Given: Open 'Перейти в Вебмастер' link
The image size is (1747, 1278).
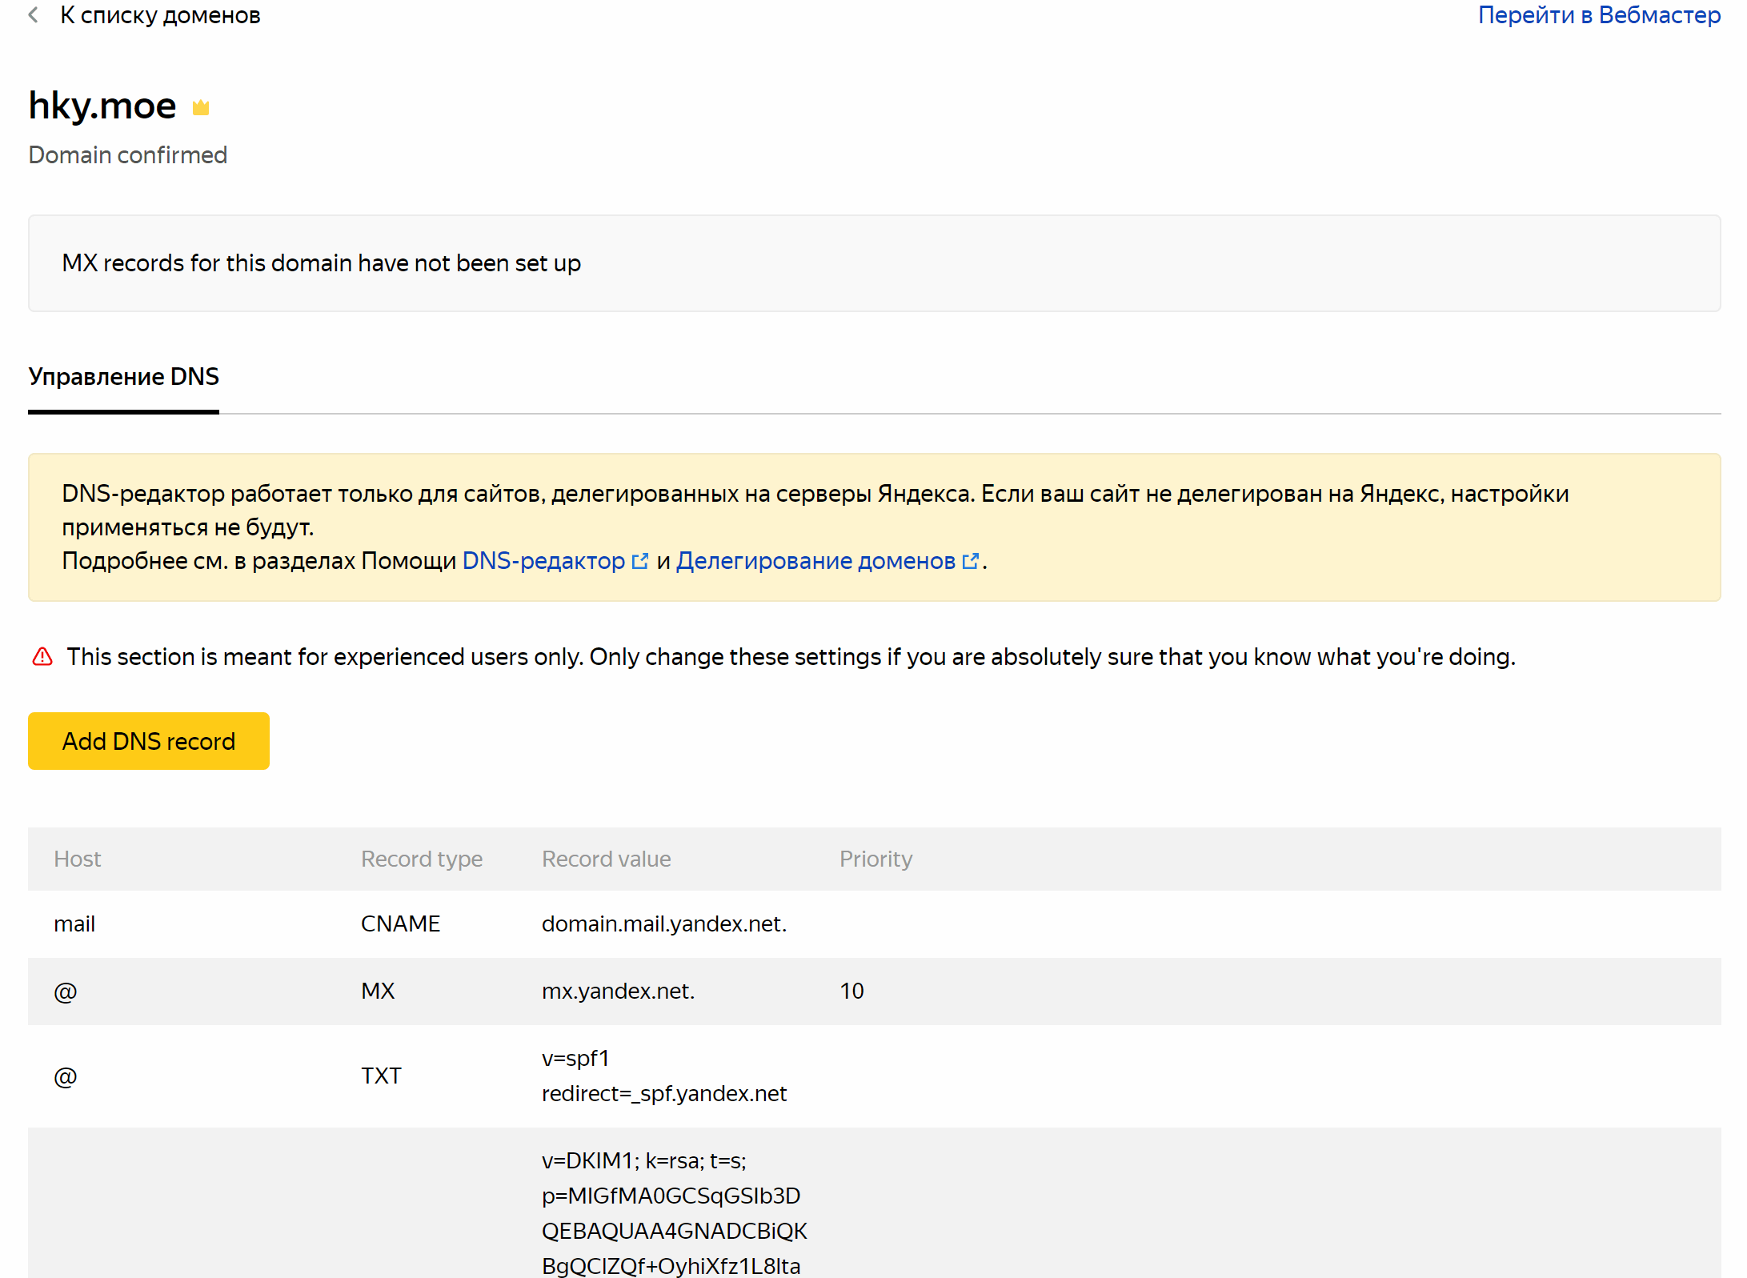Looking at the screenshot, I should tap(1599, 15).
